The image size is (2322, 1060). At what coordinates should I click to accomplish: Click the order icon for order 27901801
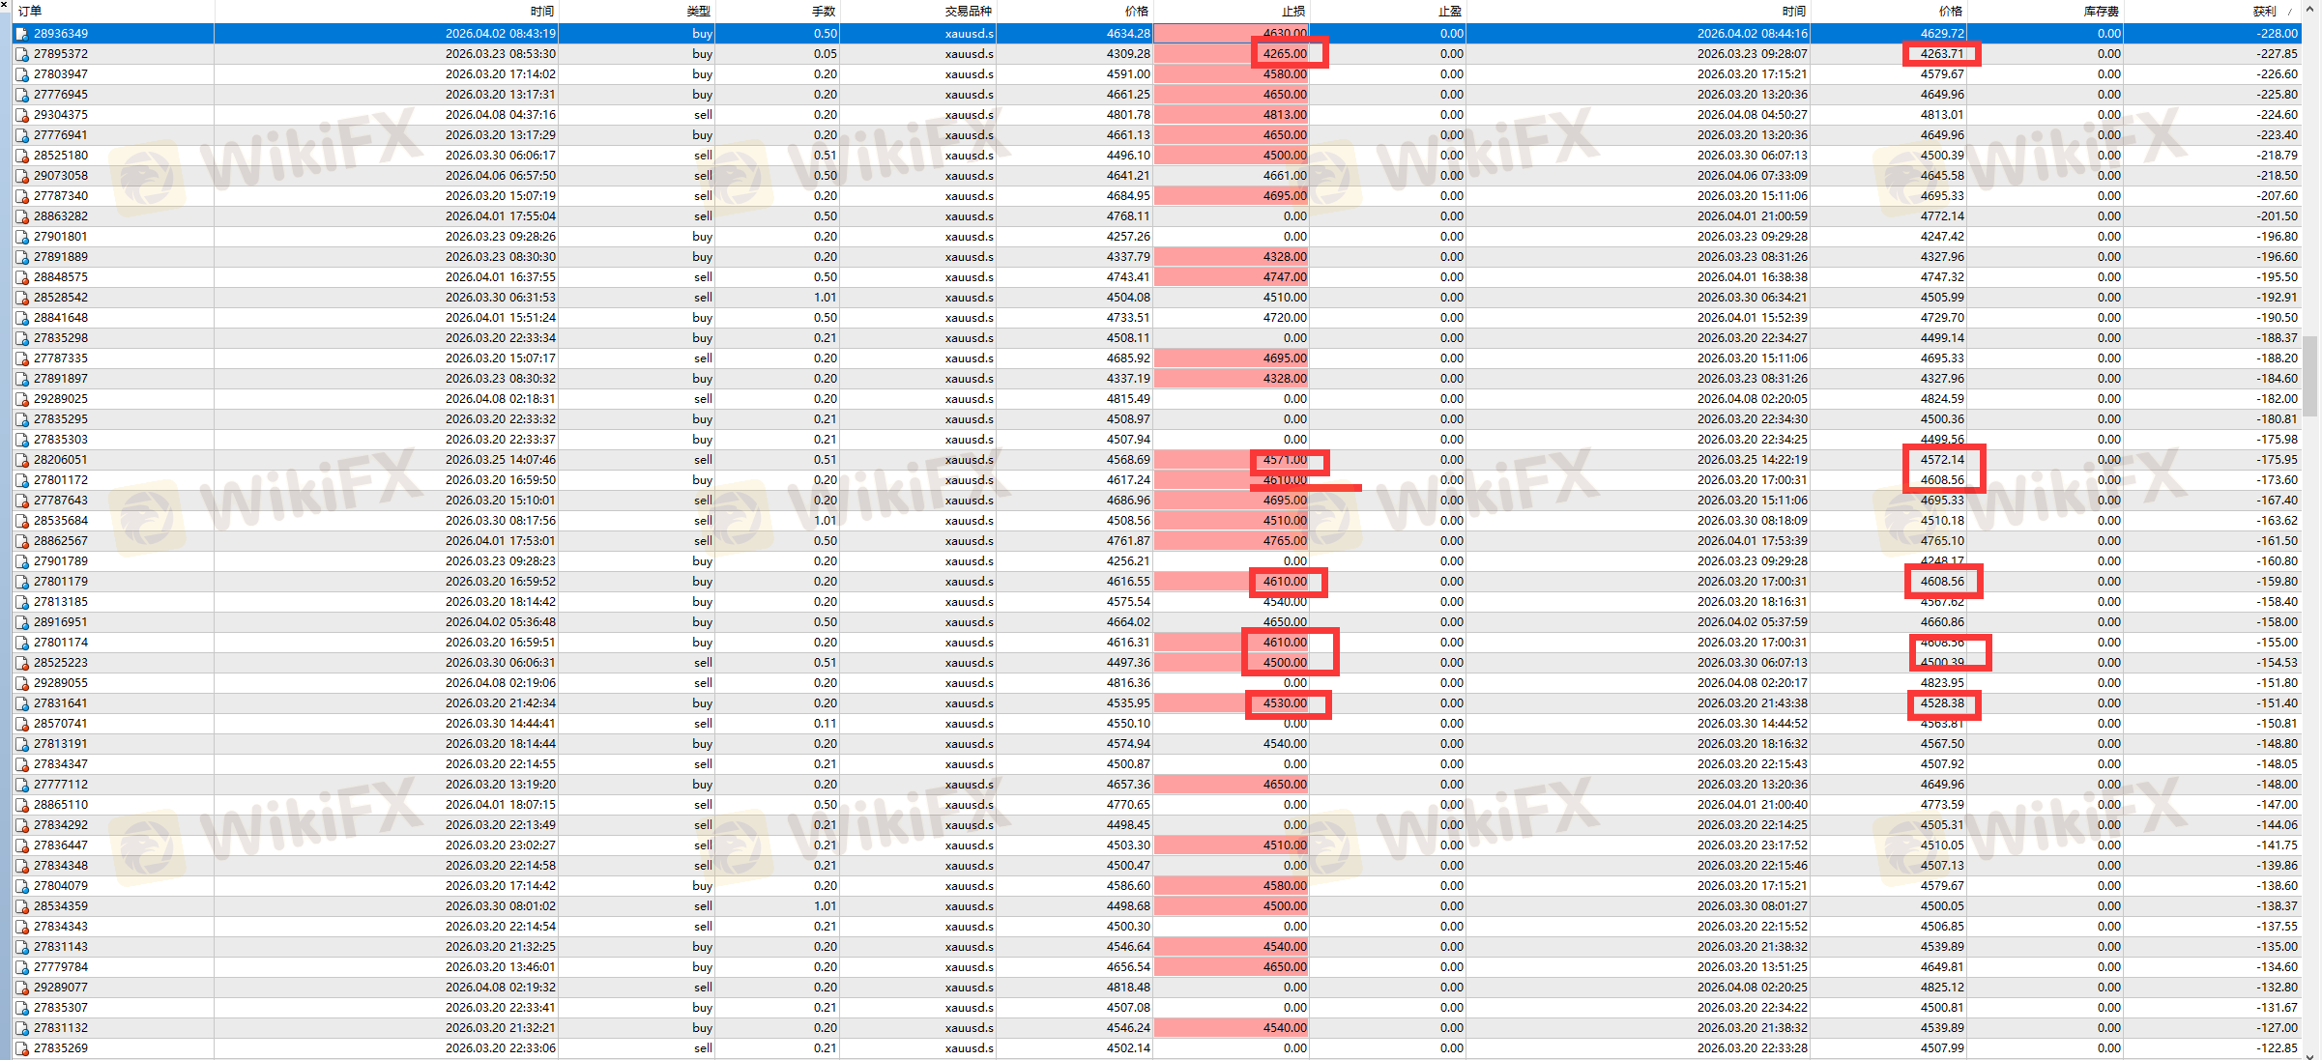(21, 237)
